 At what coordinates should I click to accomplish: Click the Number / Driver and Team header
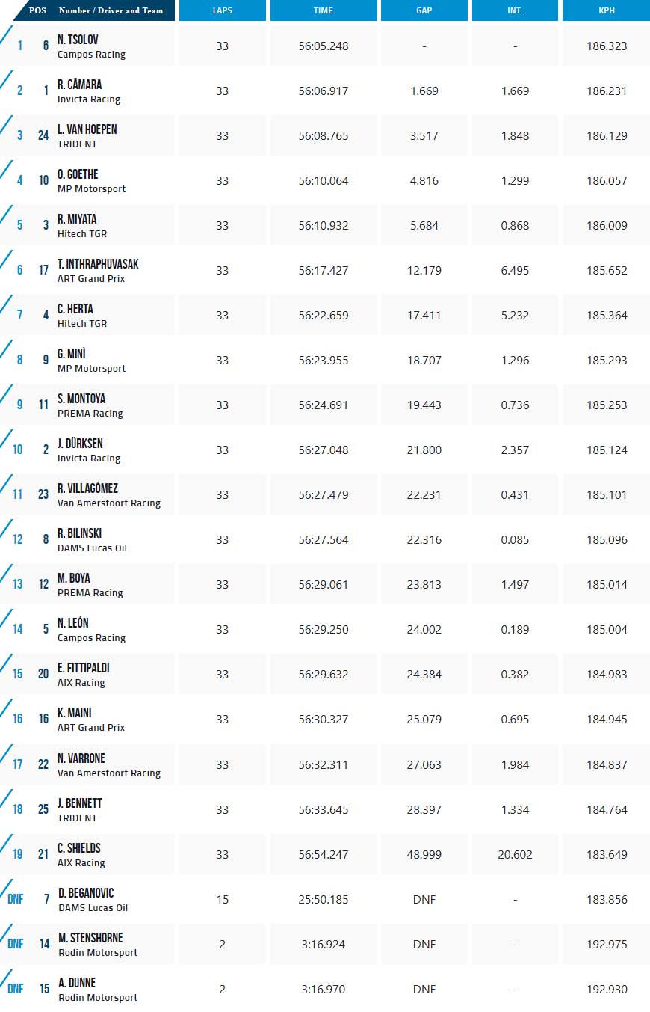[x=111, y=10]
